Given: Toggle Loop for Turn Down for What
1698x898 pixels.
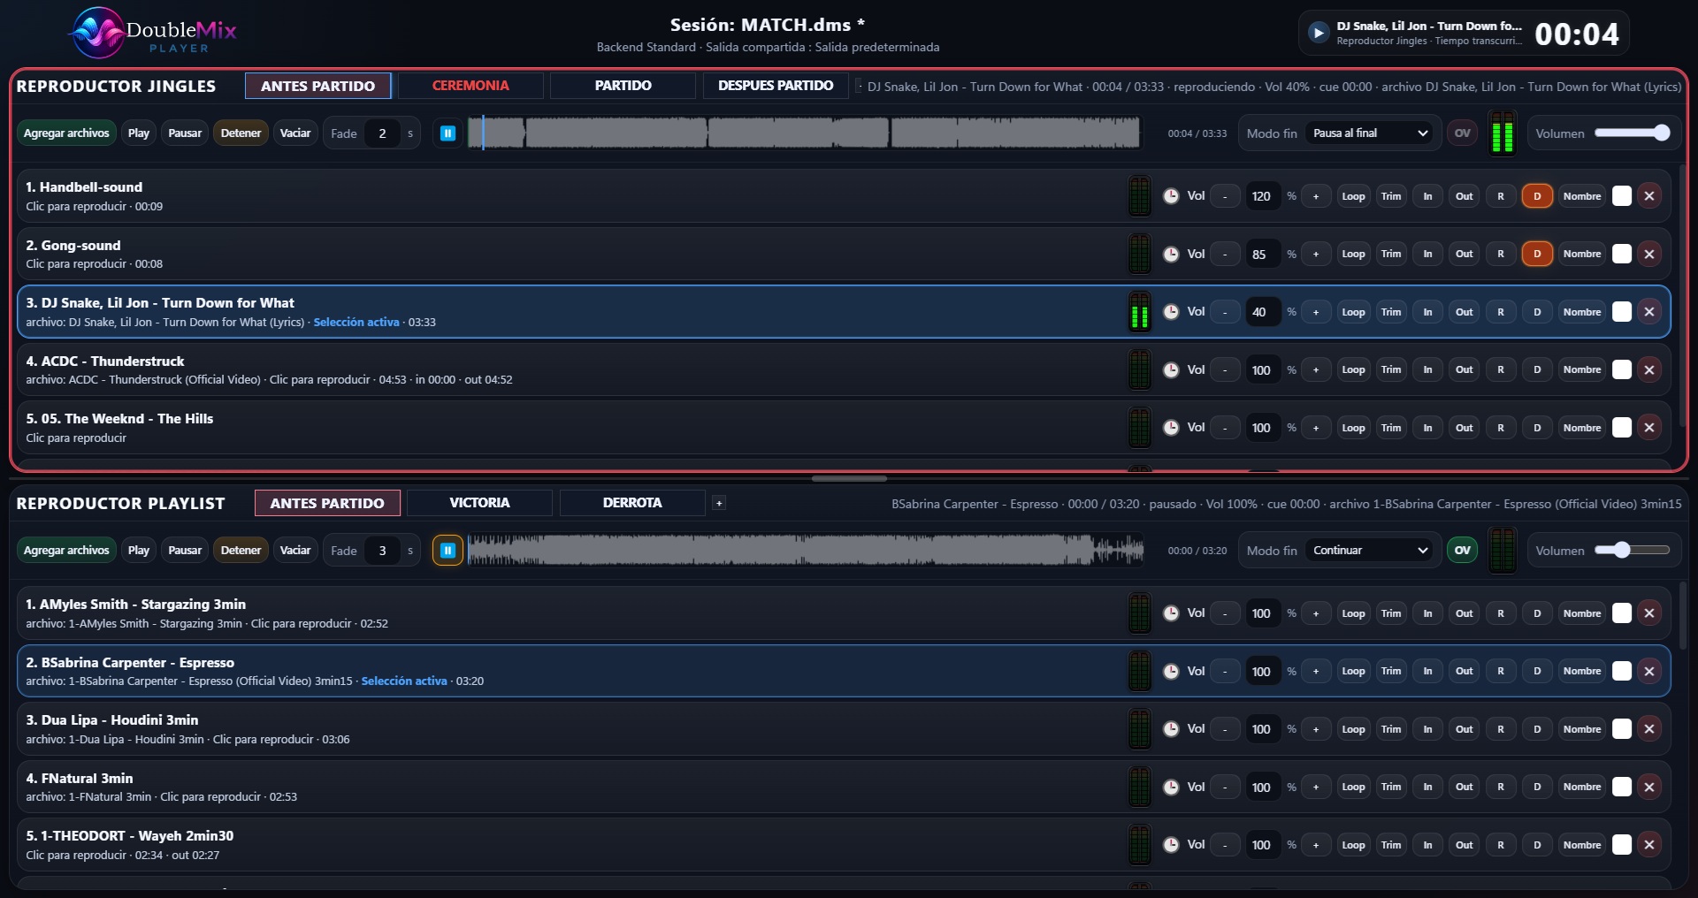Looking at the screenshot, I should pyautogui.click(x=1353, y=312).
